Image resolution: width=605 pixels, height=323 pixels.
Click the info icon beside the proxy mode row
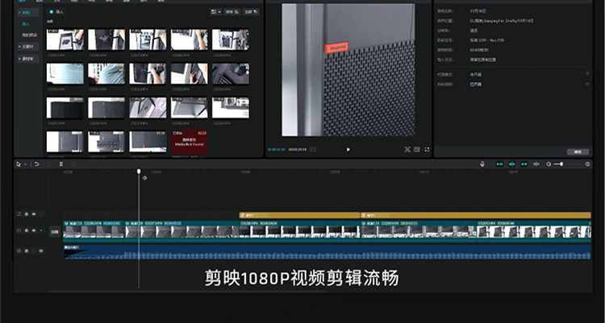[x=587, y=74]
